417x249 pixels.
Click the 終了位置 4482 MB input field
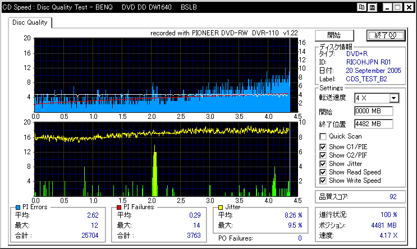click(x=373, y=124)
